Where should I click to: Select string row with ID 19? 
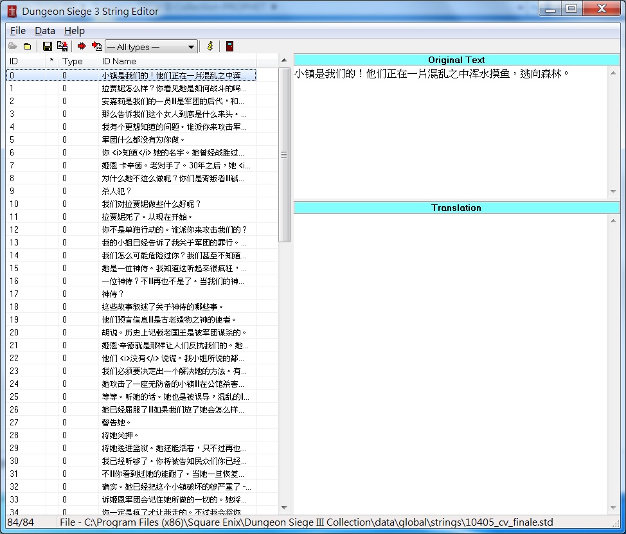(131, 319)
